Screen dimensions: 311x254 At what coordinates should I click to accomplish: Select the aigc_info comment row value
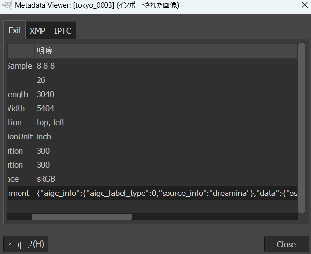pos(166,193)
